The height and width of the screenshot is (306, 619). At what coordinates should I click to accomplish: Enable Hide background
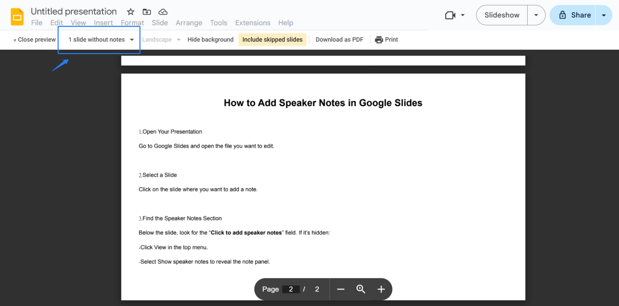point(210,39)
